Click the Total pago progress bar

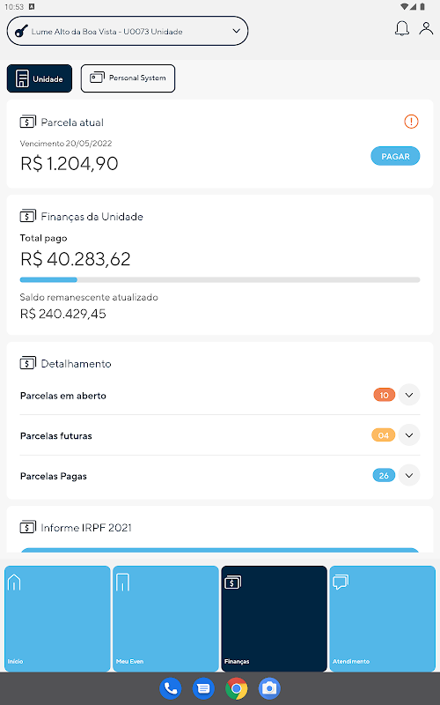(x=220, y=279)
